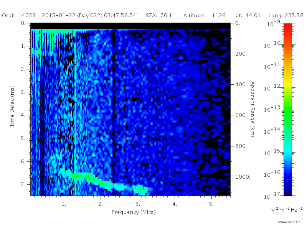Click the 200. apparent range tick label
Viewport: 307px width, 230px height.
tap(241, 54)
